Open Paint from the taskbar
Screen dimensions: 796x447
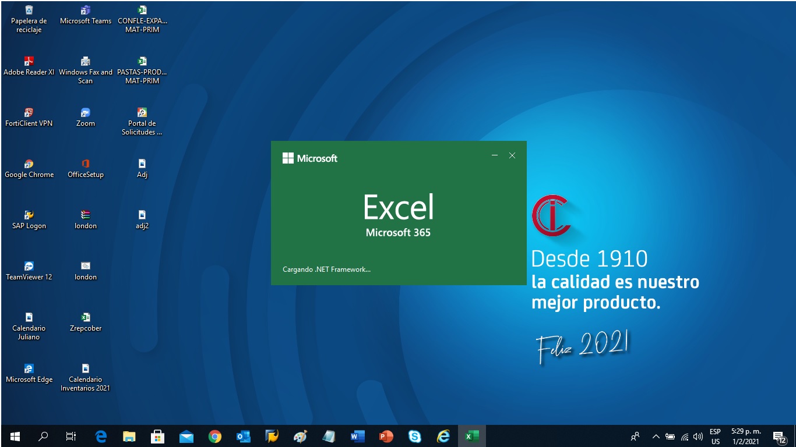(x=300, y=436)
